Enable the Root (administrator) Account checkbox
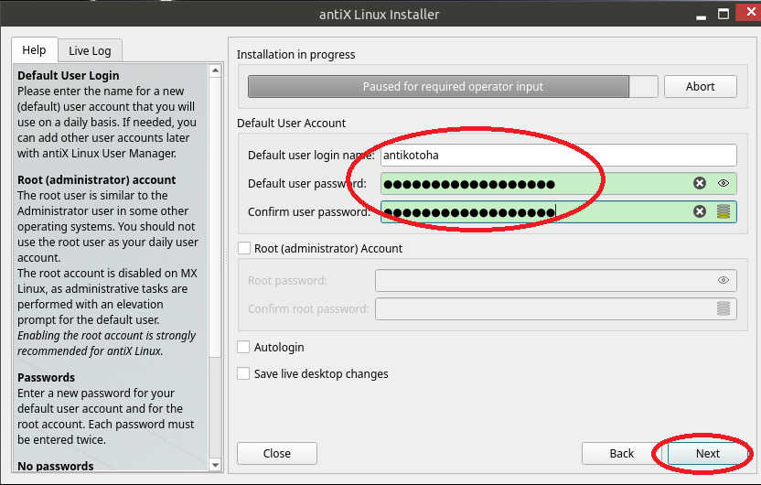This screenshot has height=485, width=761. (x=244, y=248)
